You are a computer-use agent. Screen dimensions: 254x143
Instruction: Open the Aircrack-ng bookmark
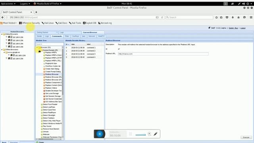click(x=105, y=23)
